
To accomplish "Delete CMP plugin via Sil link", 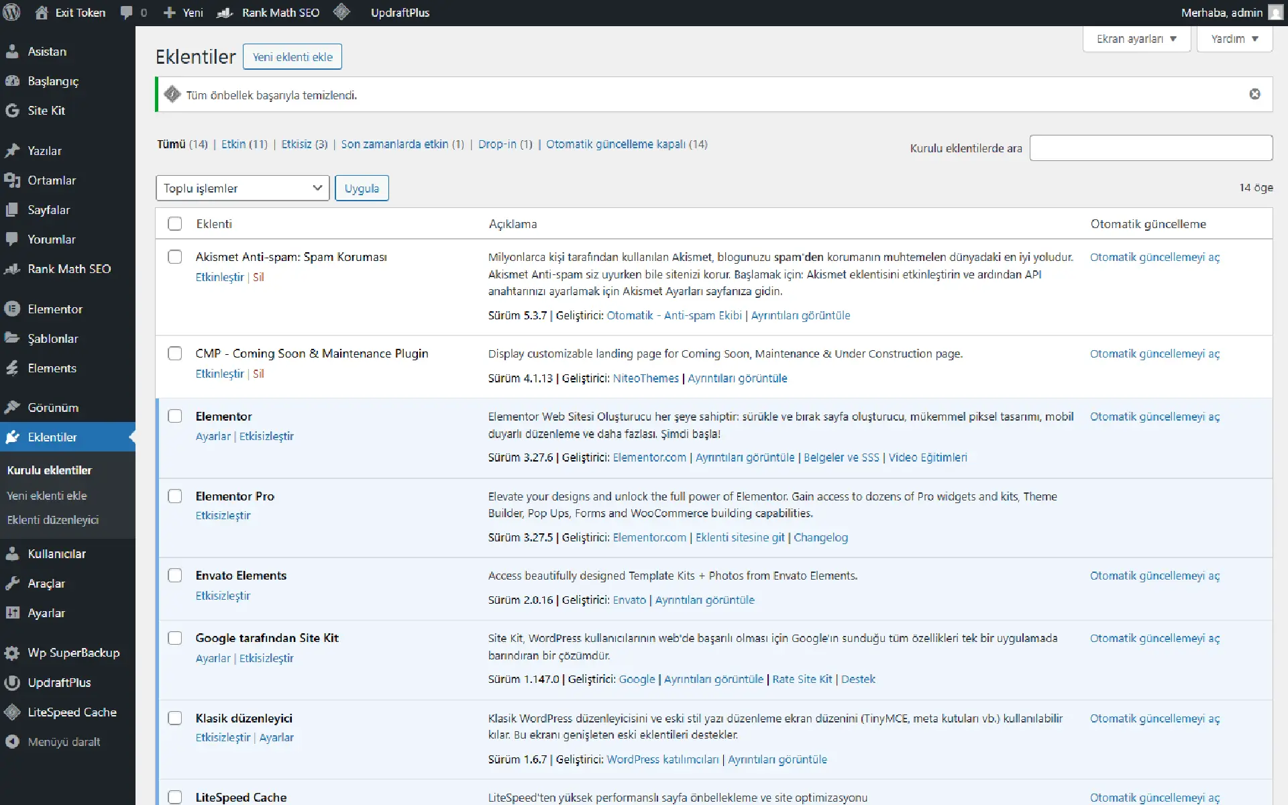I will (258, 374).
